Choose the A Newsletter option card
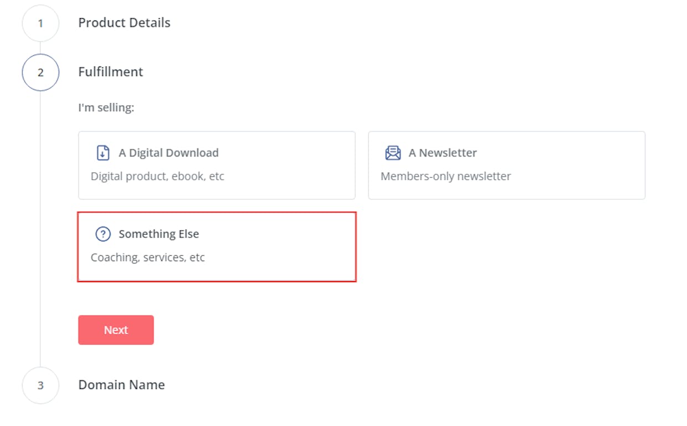 507,165
